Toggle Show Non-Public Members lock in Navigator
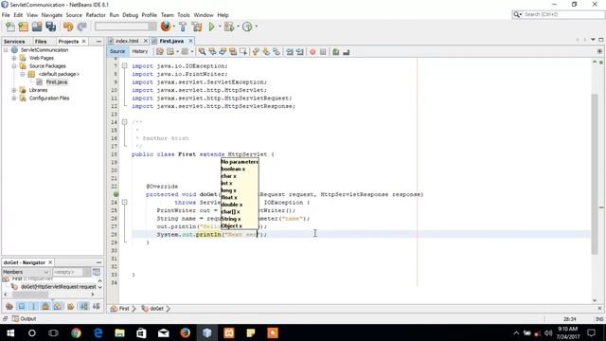606x341 pixels. point(45,306)
